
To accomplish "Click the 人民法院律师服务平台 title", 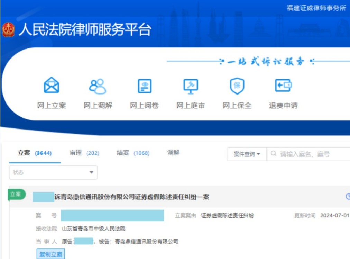I will pos(85,29).
